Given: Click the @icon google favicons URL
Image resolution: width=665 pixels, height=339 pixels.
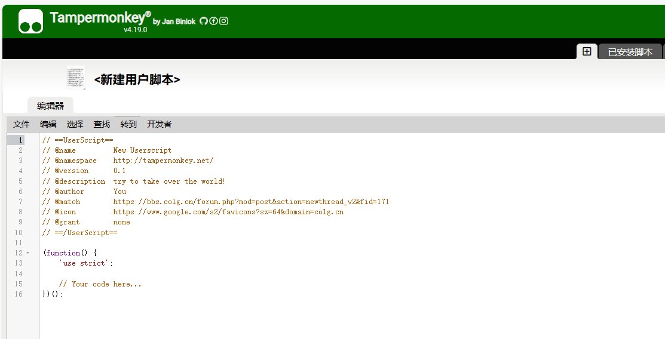Looking at the screenshot, I should coord(228,212).
